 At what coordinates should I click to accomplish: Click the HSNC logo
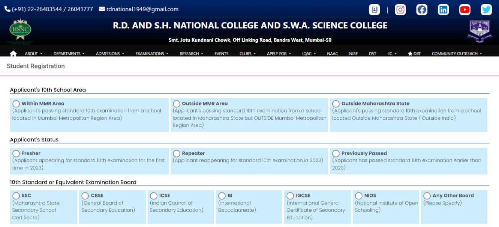(x=20, y=31)
